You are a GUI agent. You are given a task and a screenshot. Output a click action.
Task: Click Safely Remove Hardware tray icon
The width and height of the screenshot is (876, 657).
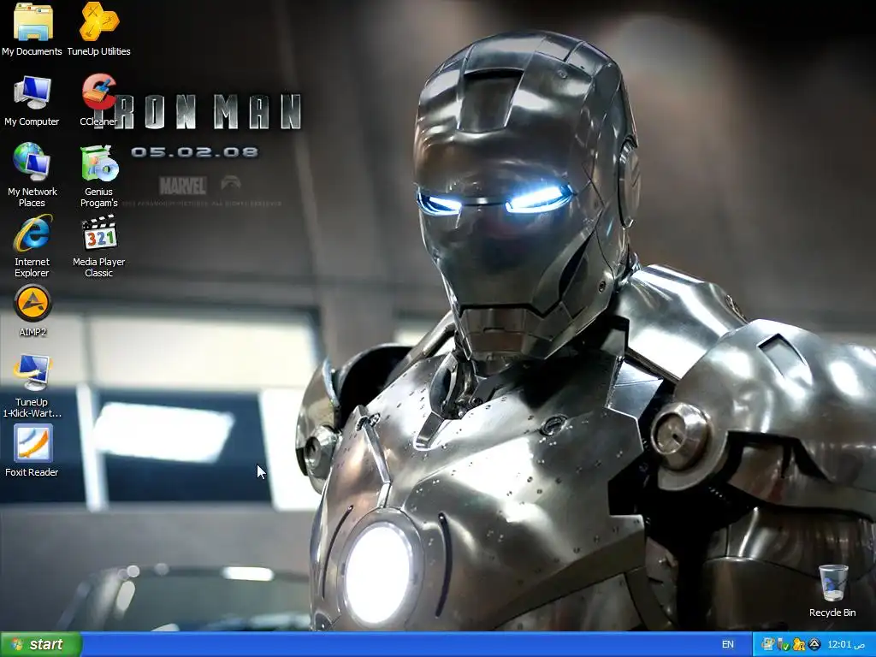(x=784, y=645)
